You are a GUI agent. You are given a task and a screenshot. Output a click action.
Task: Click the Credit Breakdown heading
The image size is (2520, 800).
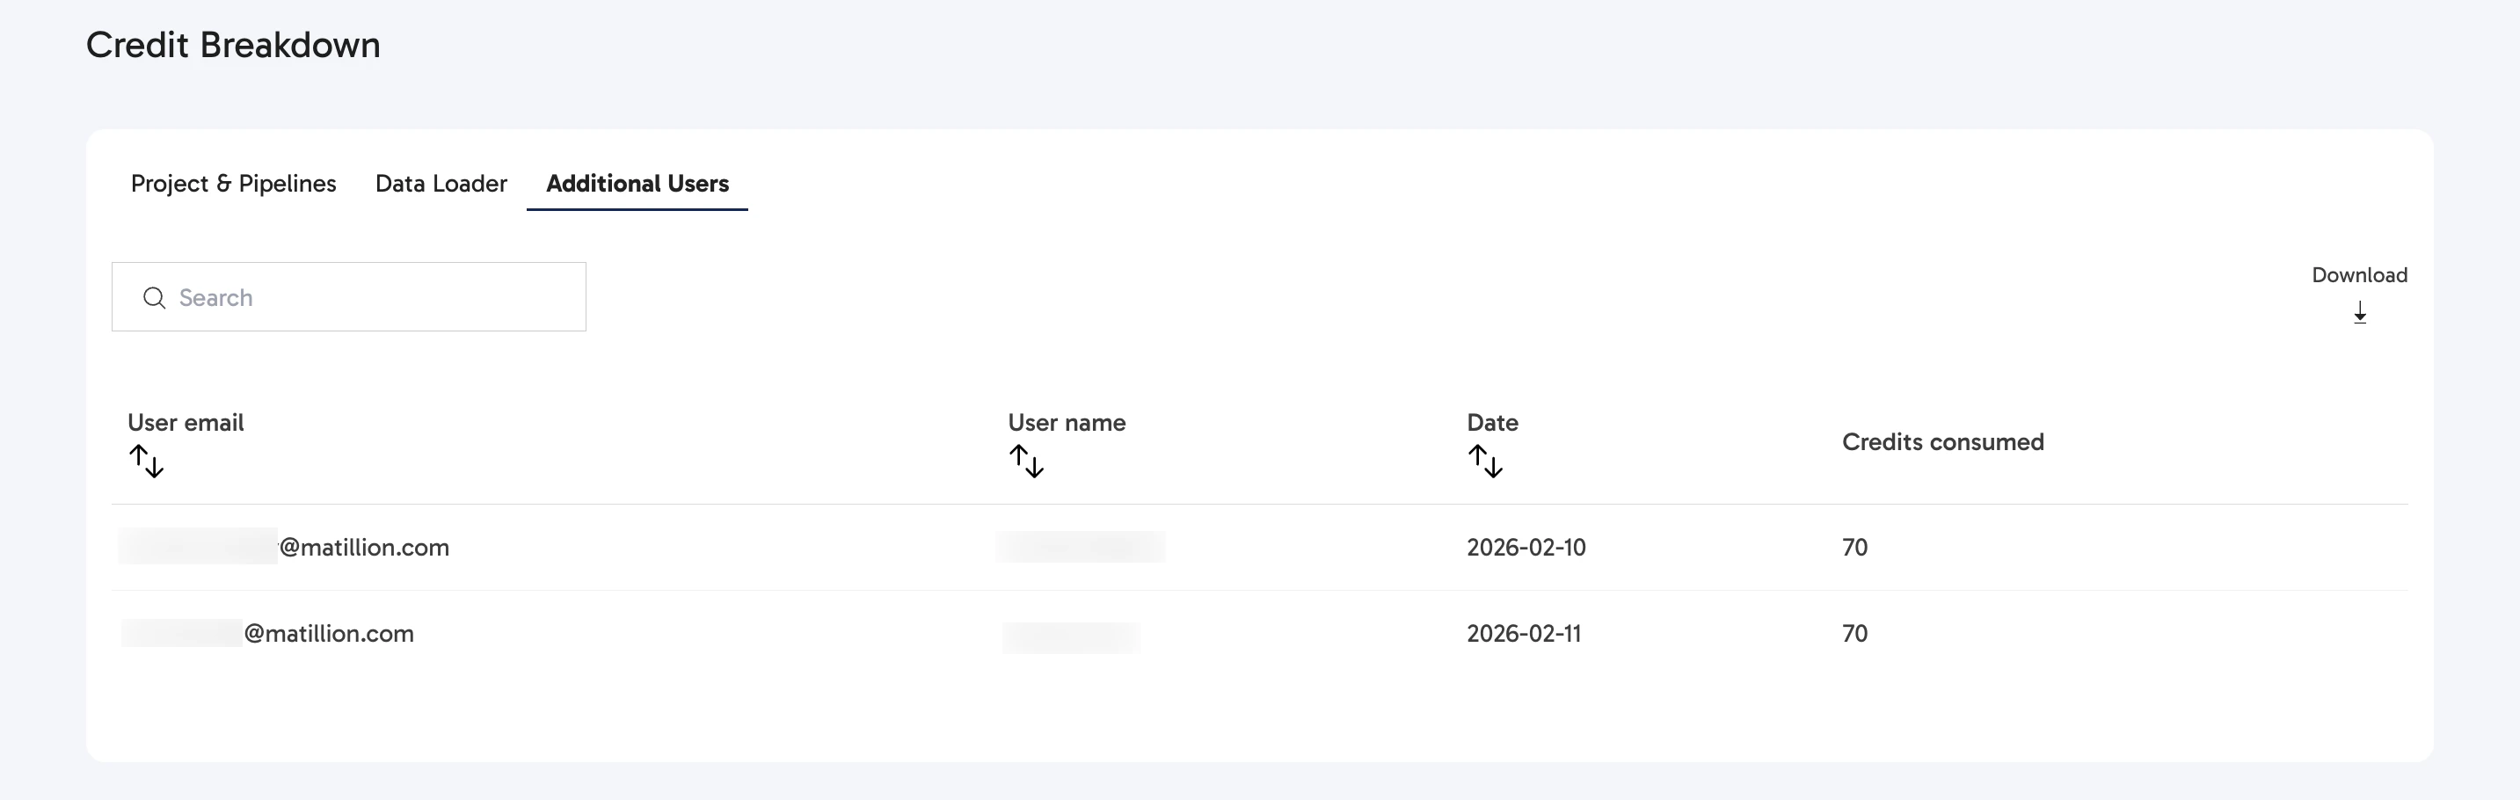point(233,43)
